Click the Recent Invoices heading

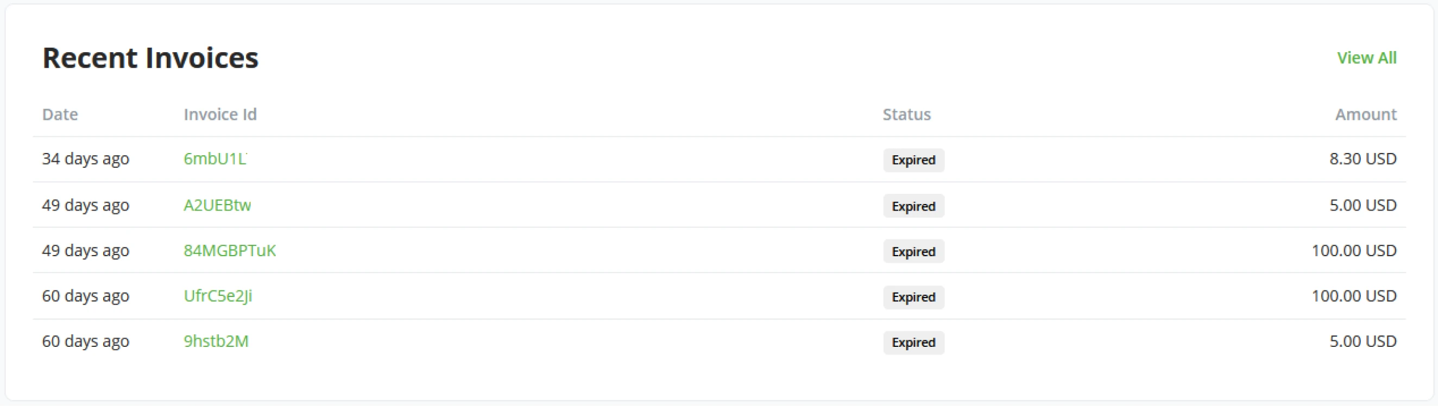150,58
